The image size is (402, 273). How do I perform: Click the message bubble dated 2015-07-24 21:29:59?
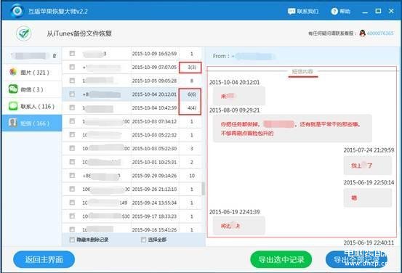pos(368,166)
